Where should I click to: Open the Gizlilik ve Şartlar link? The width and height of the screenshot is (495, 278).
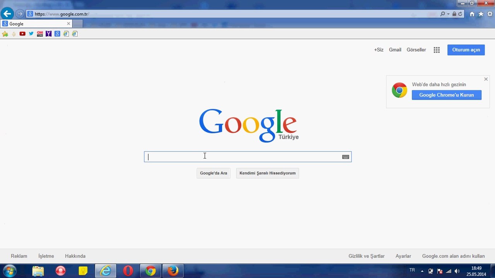coord(367,256)
